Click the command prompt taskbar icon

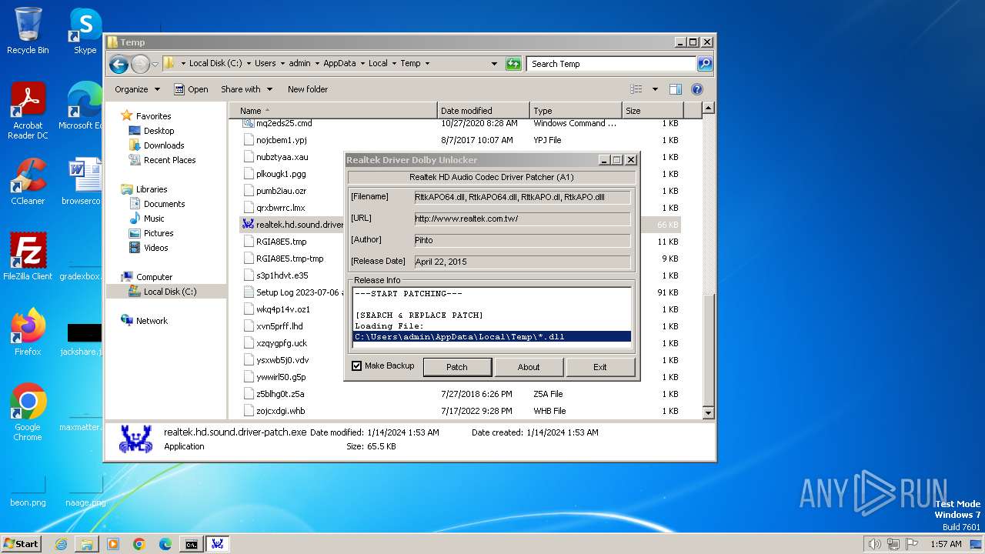(191, 544)
